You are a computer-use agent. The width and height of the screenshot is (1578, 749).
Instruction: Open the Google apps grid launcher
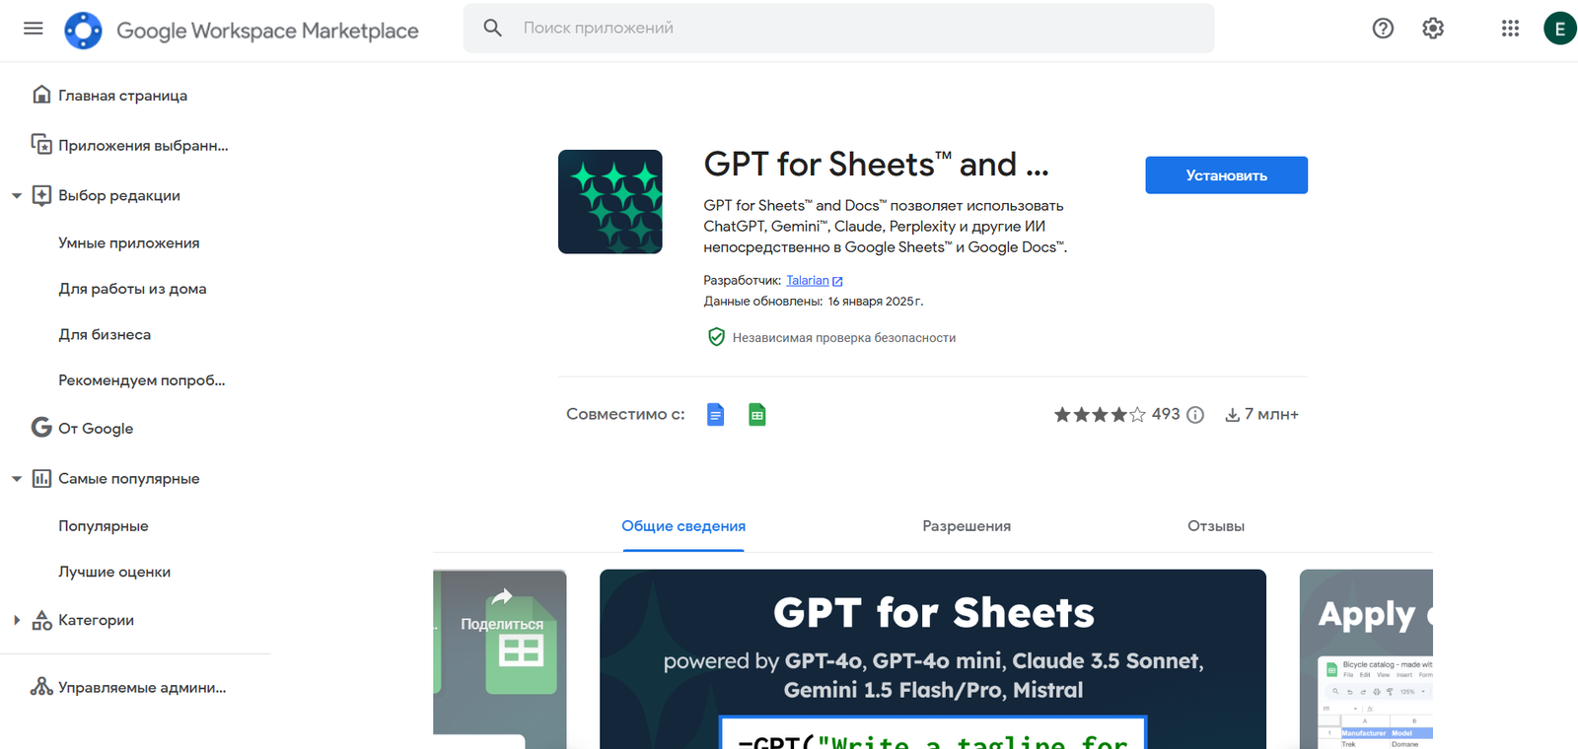1510,29
